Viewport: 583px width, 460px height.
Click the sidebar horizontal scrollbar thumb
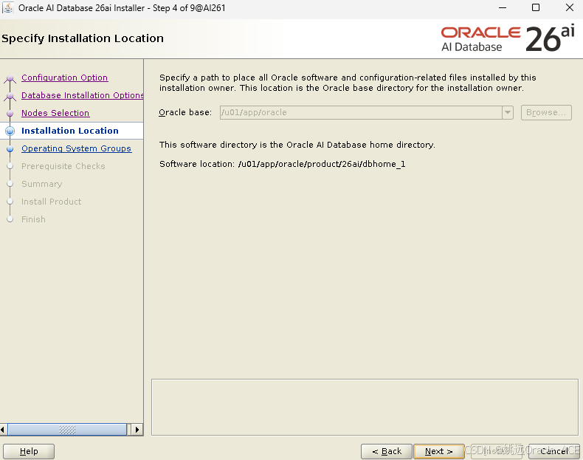67,430
